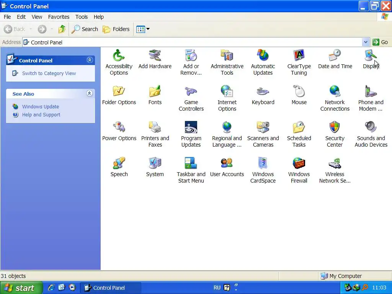Click the Search toolbar button
This screenshot has width=392, height=294.
click(85, 29)
